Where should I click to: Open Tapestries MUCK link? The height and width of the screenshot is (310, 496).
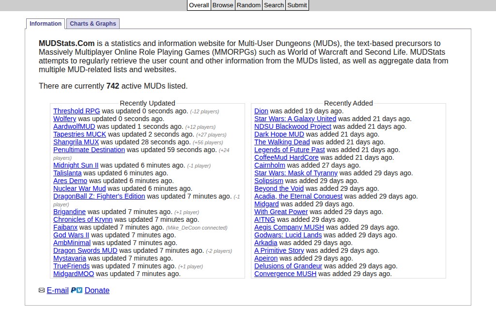click(x=79, y=135)
